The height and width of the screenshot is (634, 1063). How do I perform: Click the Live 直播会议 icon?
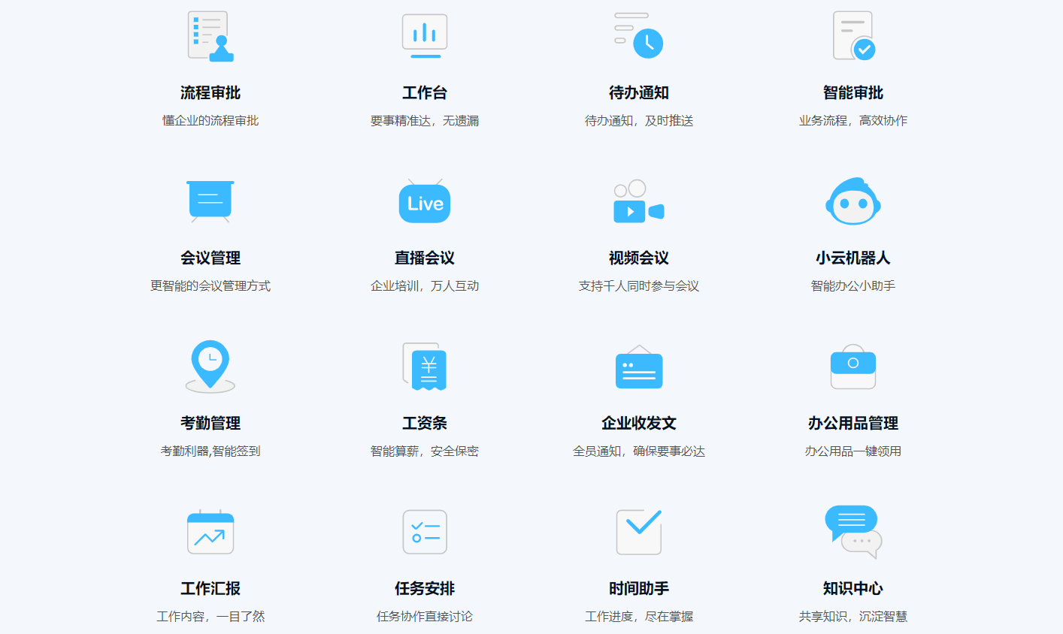point(425,202)
